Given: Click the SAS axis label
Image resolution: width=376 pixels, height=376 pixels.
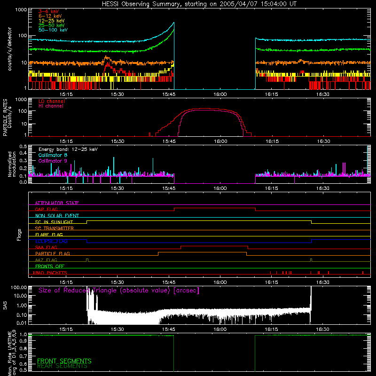Looking at the screenshot, I should [5, 305].
